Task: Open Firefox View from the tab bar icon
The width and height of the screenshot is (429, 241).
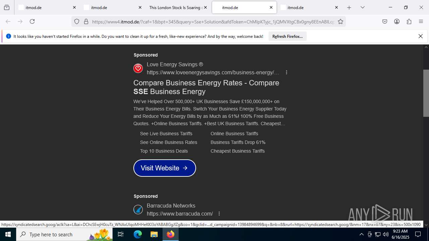Action: click(x=7, y=7)
